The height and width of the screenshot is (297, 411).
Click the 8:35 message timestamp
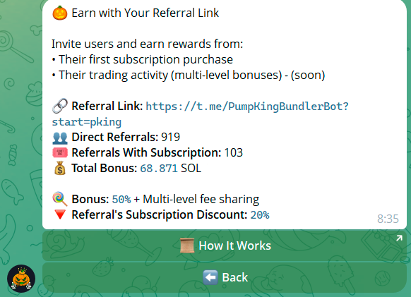(388, 219)
